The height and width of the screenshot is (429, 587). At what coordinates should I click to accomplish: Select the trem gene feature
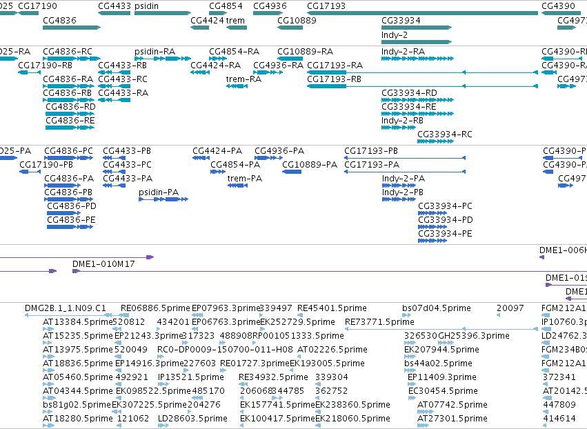[x=237, y=28]
